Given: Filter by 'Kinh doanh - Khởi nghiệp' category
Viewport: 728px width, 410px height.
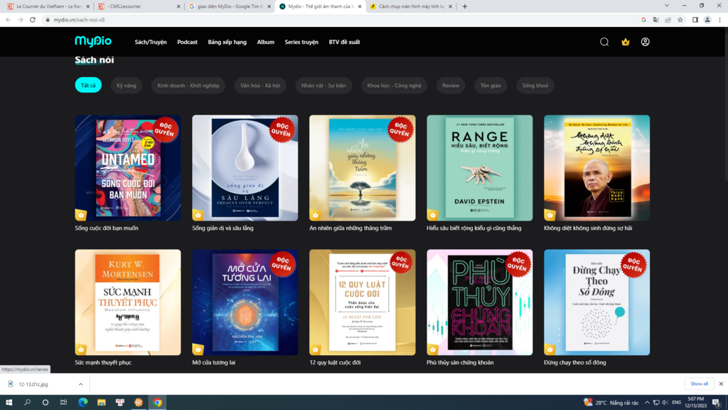Looking at the screenshot, I should (x=188, y=85).
